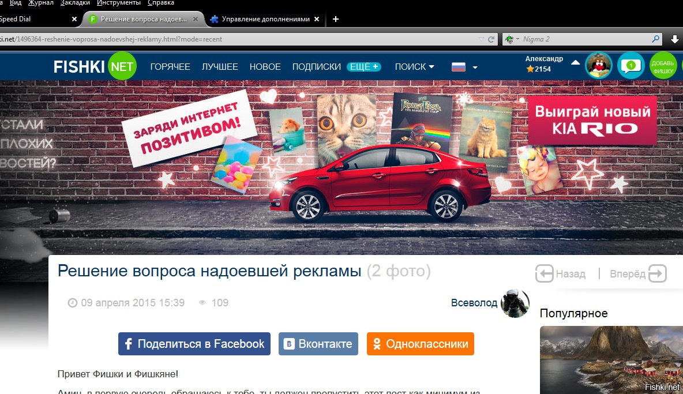Image resolution: width=683 pixels, height=394 pixels.
Task: Open a new tab with plus button
Action: coord(335,19)
